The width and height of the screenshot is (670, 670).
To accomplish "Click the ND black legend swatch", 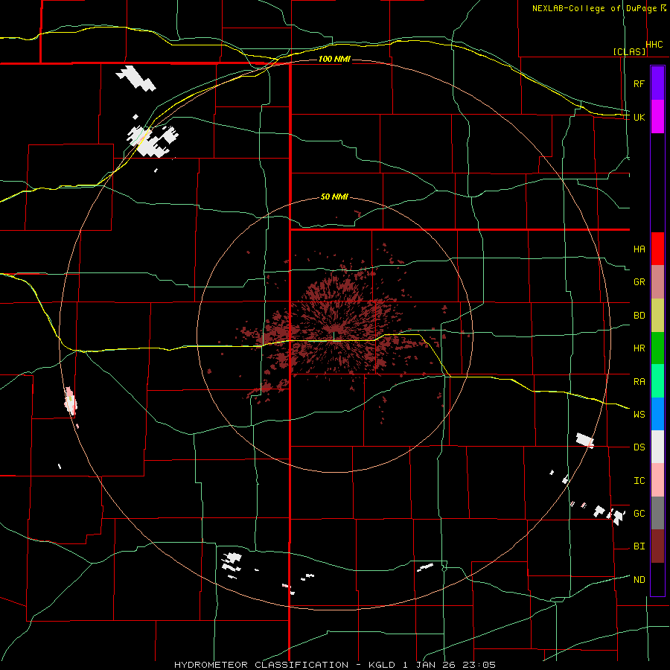I will [x=657, y=579].
